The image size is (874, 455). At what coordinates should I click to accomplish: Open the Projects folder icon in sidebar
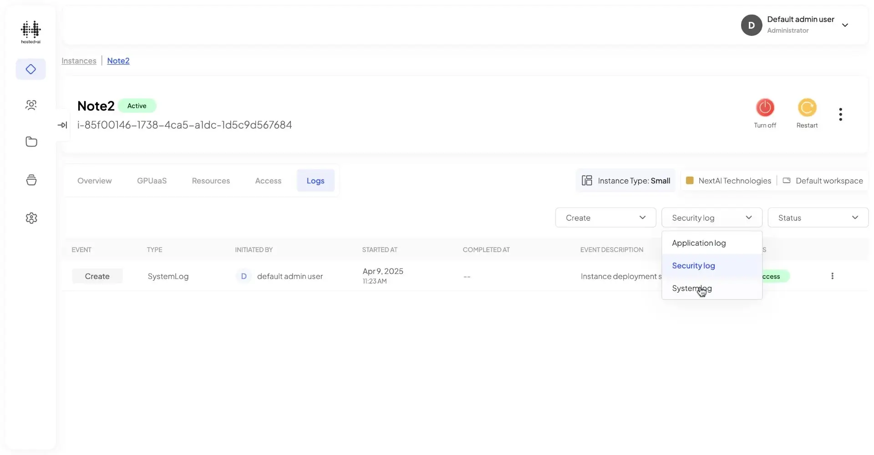coord(30,142)
